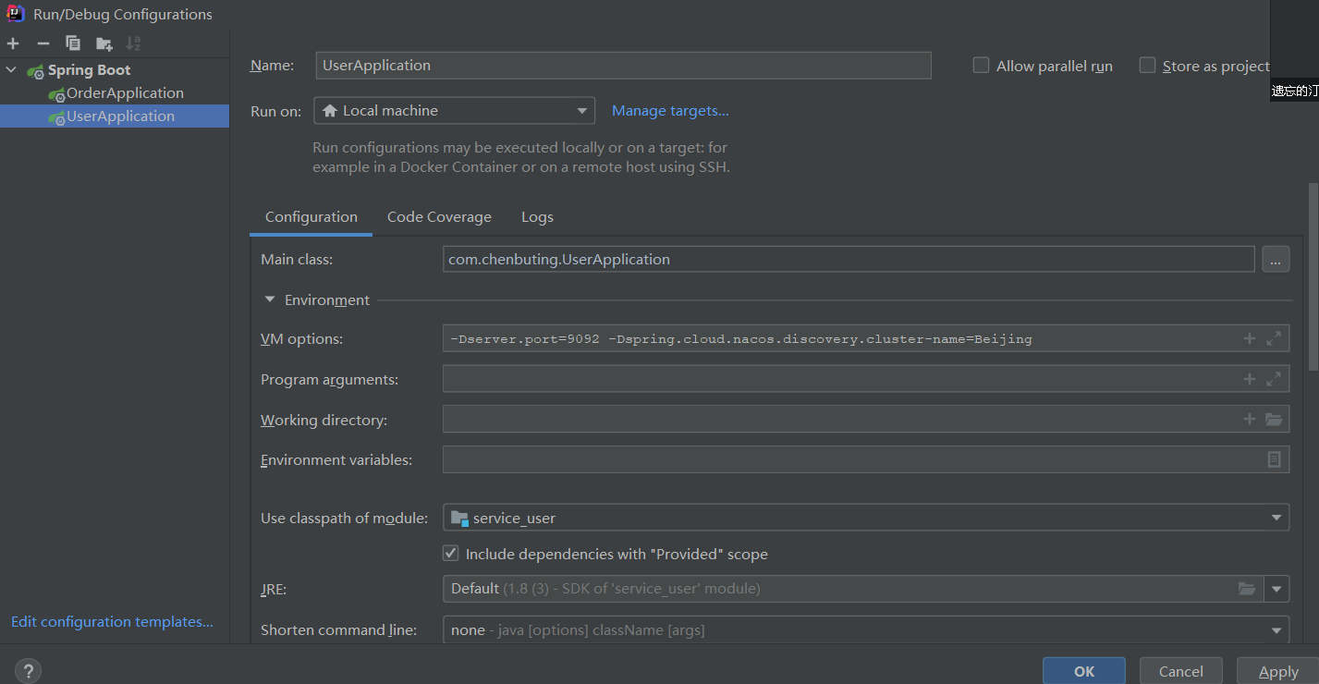This screenshot has width=1319, height=684.
Task: Browse for working directory folder
Action: click(x=1274, y=420)
